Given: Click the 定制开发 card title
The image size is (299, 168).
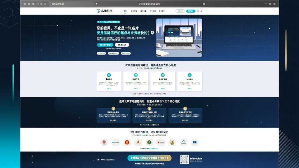Looking at the screenshot, I should pos(136,79).
